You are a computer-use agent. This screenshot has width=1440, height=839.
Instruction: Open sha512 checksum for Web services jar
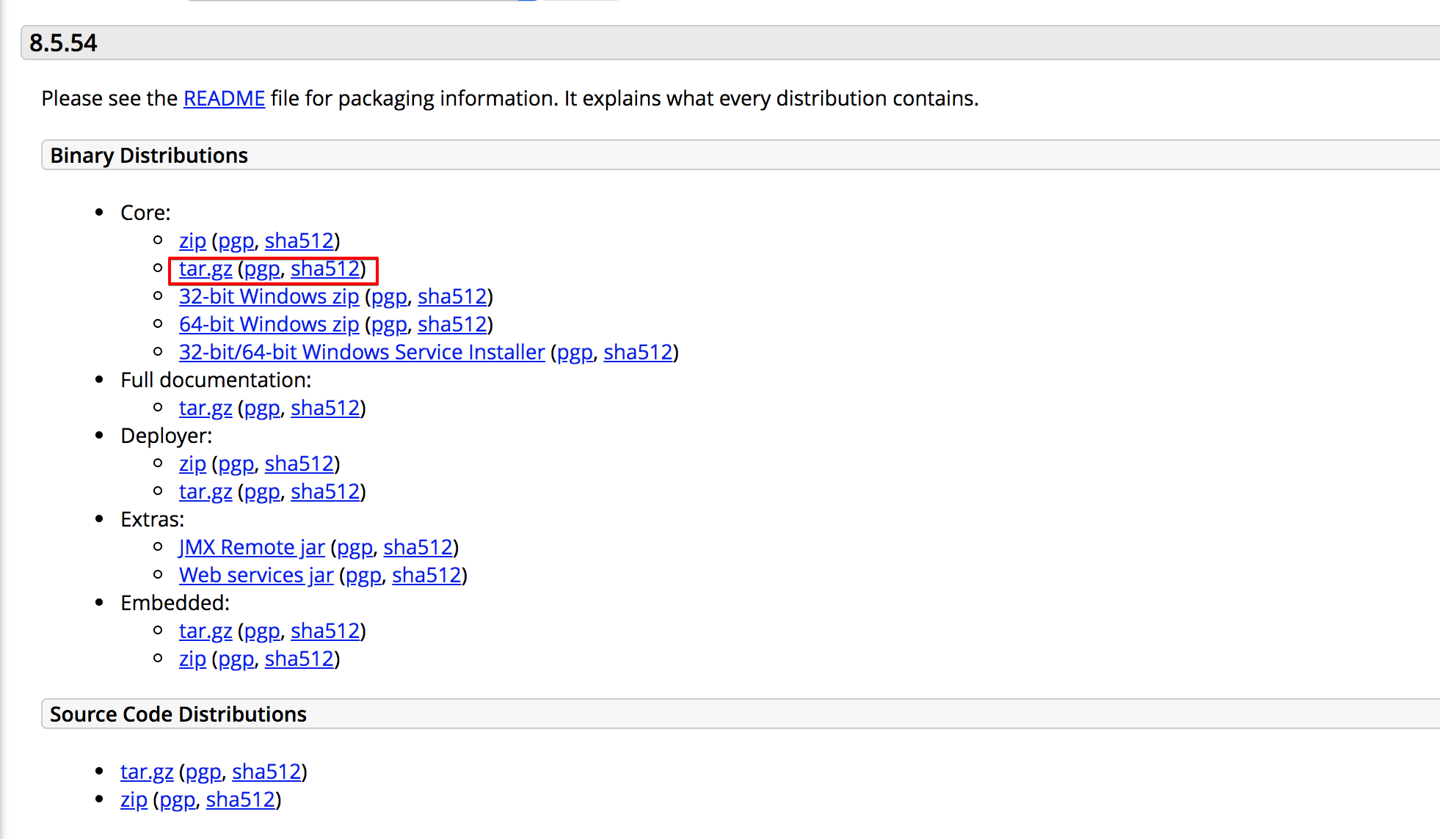[426, 575]
